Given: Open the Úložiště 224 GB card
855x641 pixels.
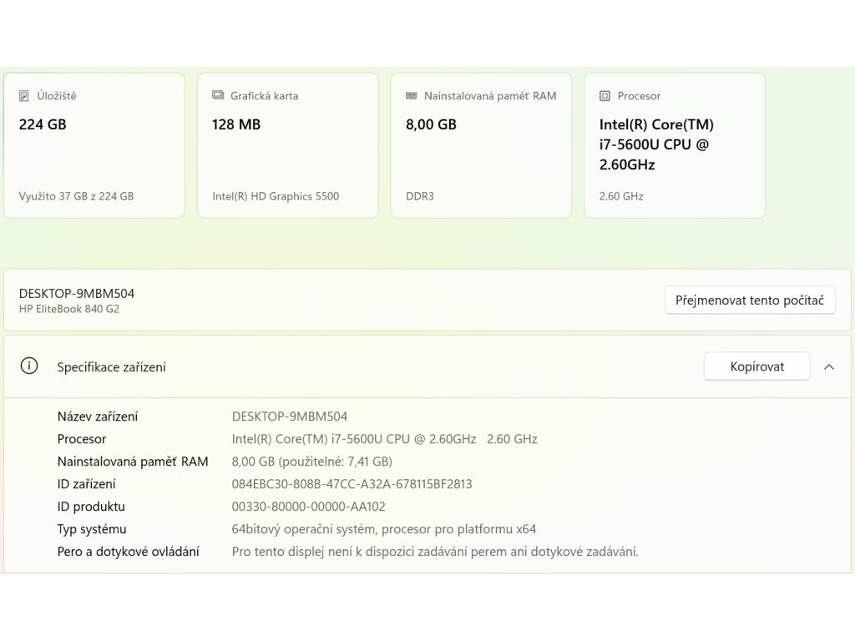Looking at the screenshot, I should (94, 145).
